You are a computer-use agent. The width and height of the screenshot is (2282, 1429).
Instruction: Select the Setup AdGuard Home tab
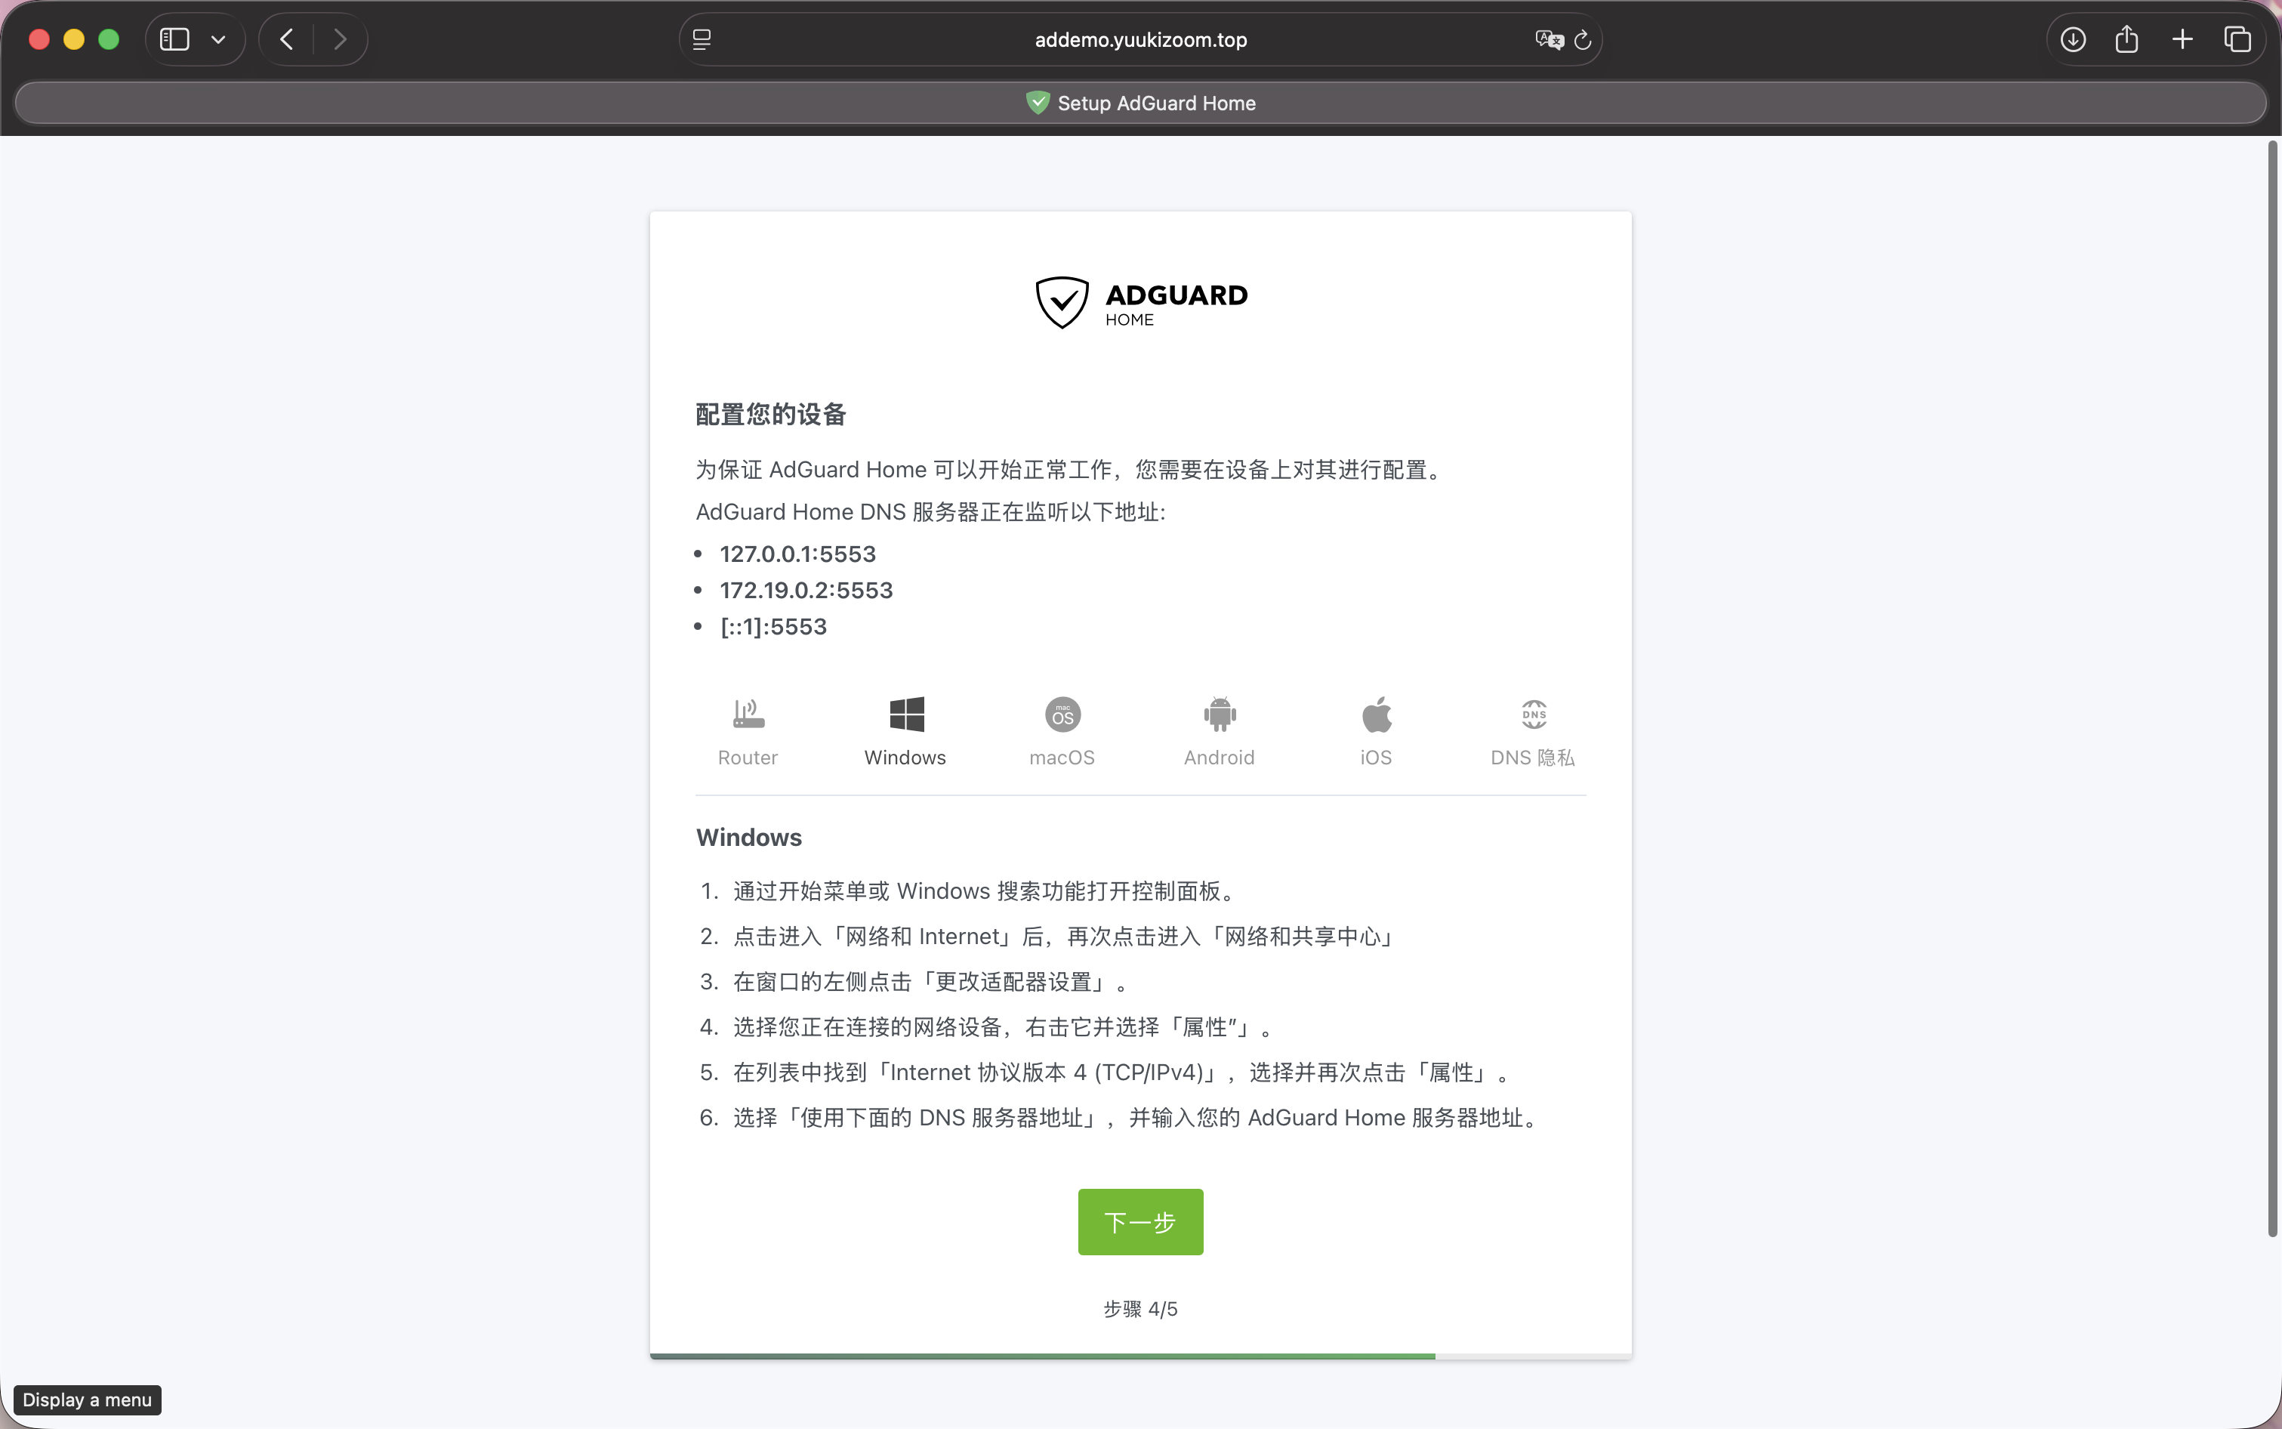1140,102
